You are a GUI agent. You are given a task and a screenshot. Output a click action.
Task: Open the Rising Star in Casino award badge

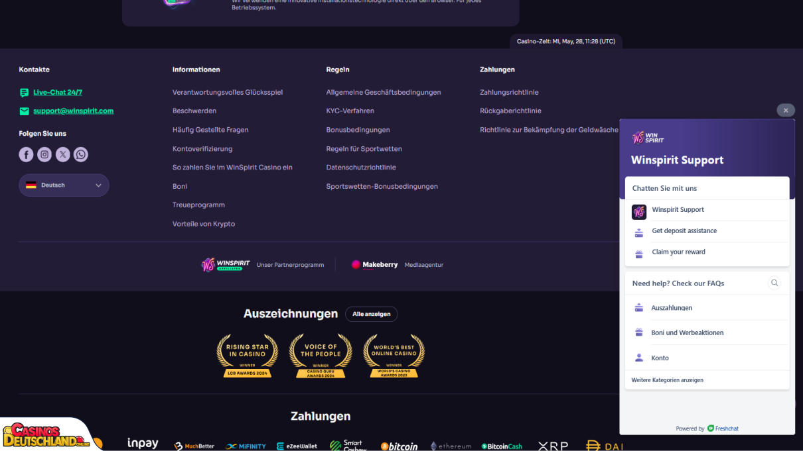click(248, 356)
